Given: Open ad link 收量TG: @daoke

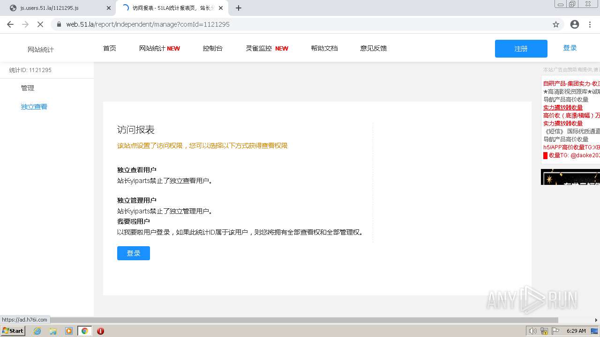Looking at the screenshot, I should [571, 155].
